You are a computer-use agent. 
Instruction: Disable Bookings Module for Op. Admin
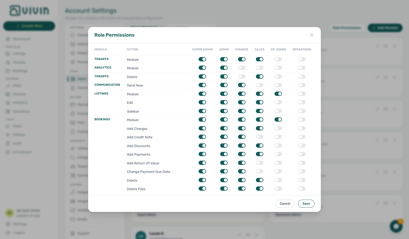[278, 119]
